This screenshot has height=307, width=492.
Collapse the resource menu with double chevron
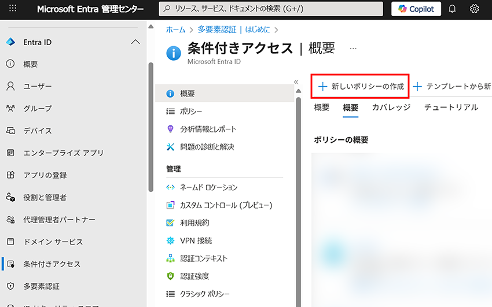[x=296, y=82]
